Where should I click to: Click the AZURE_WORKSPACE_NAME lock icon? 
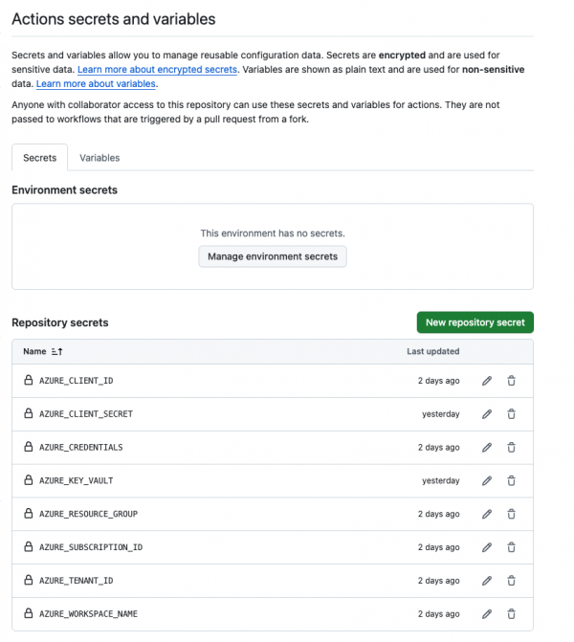[29, 613]
